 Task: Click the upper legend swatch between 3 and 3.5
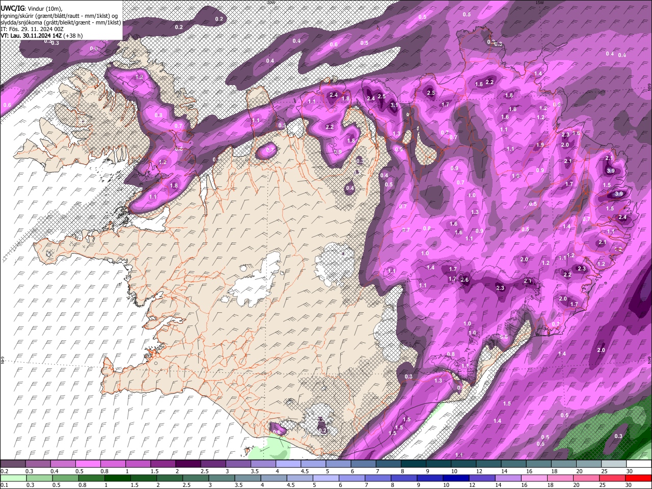pos(238,464)
